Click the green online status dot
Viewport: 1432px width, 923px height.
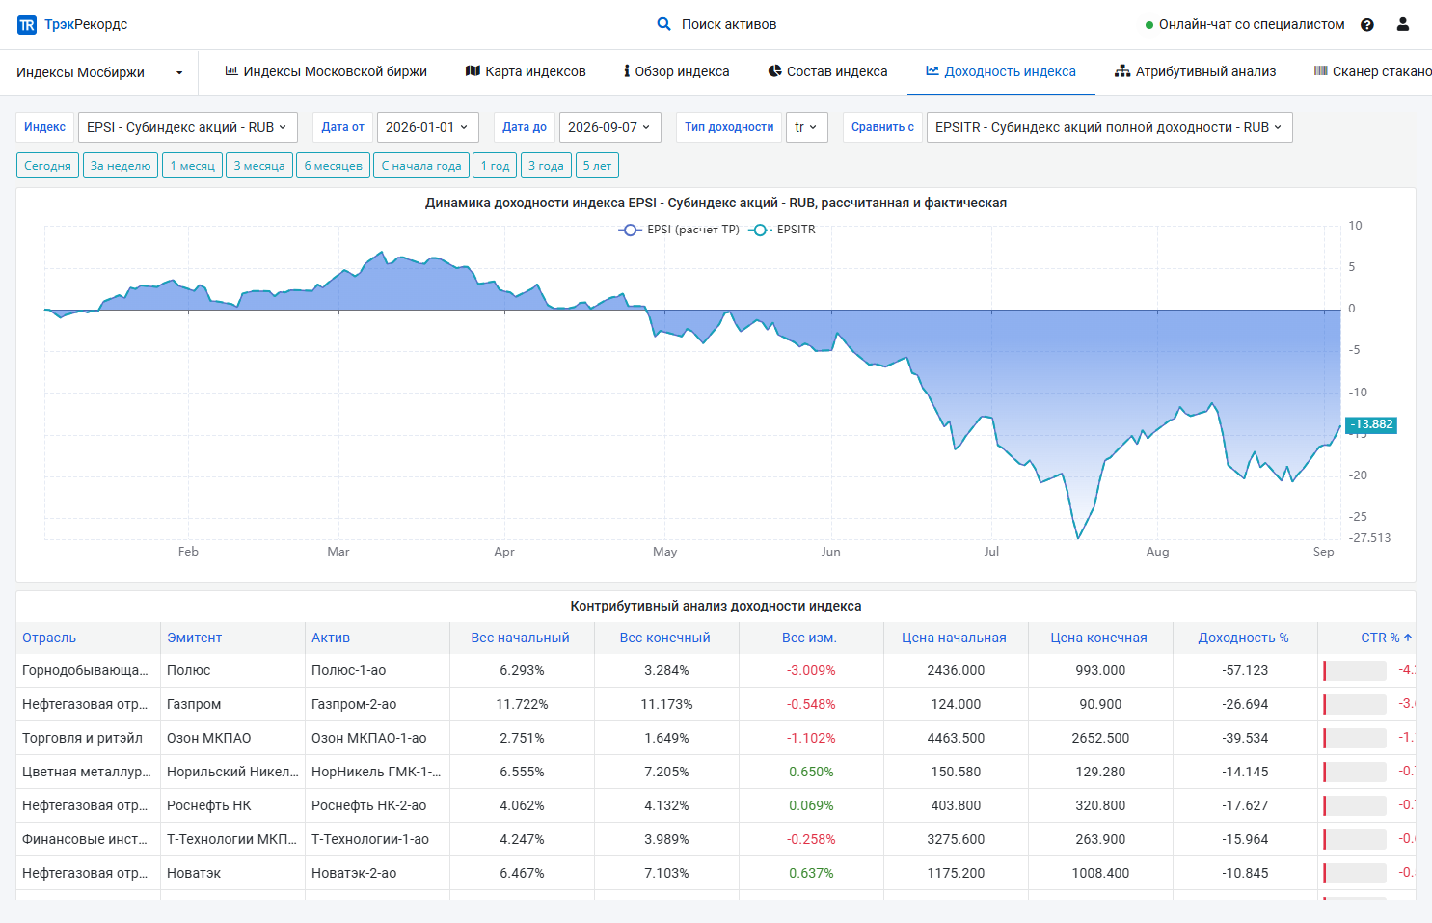coord(1149,25)
